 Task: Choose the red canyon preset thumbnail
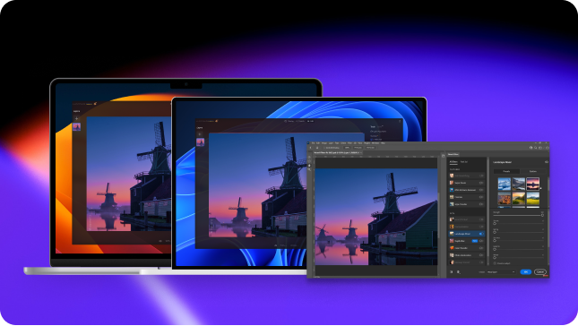point(505,199)
